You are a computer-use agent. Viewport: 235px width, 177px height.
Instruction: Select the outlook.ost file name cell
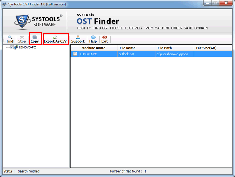click(137, 54)
